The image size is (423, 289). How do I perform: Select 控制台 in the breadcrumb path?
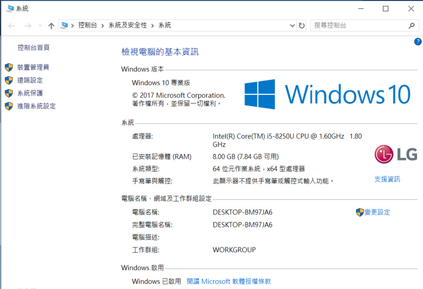(x=88, y=25)
